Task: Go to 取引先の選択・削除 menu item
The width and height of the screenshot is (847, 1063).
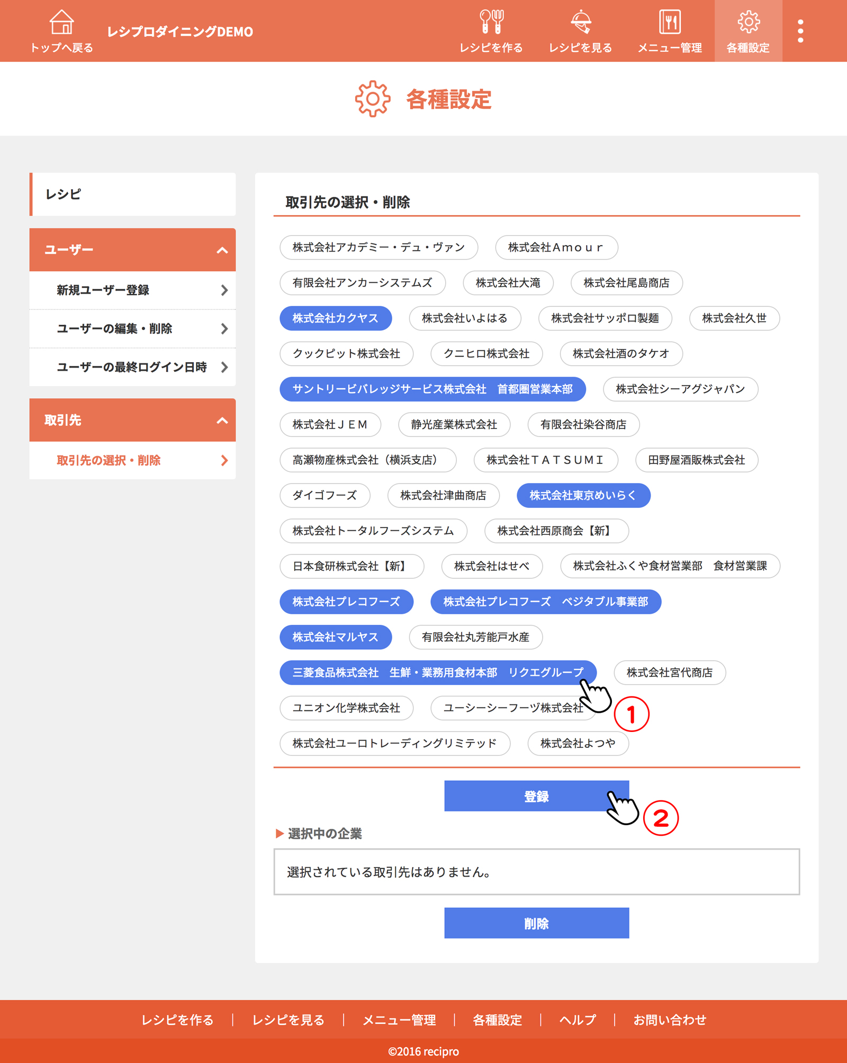Action: pos(109,460)
